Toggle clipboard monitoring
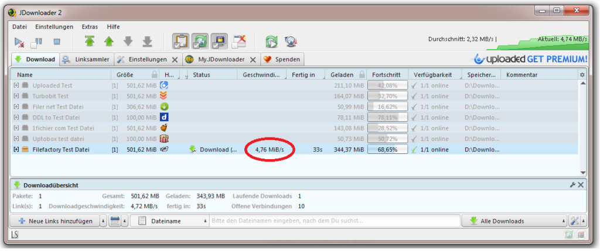 pos(180,42)
